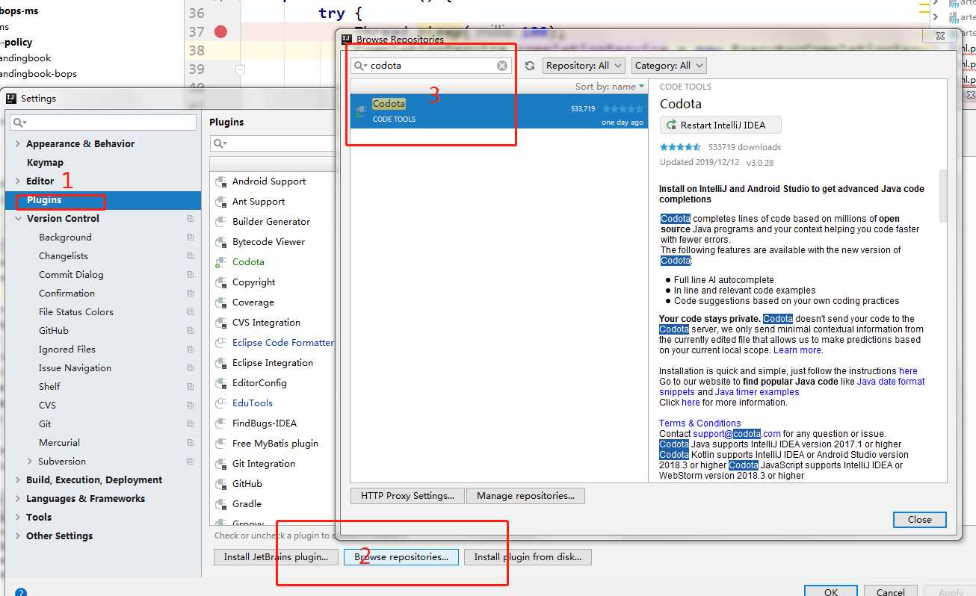976x596 pixels.
Task: Open the Java date format snippets link
Action: pos(892,382)
